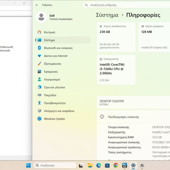170x170 pixels.
Task: Select the Intel(R) HD Graphics 620 text
Action: (x=154, y=48)
